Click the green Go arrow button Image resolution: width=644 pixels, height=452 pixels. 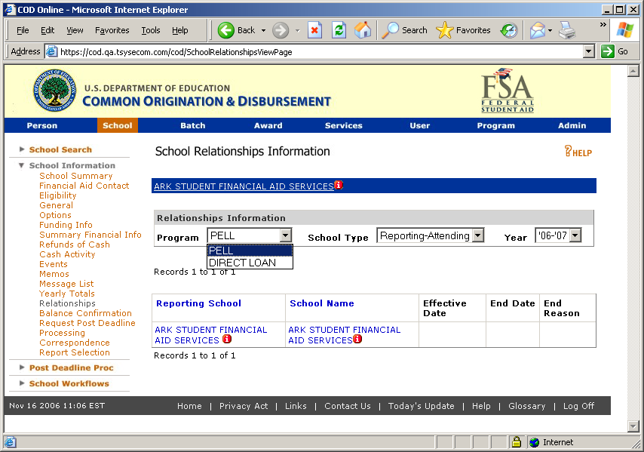(608, 52)
